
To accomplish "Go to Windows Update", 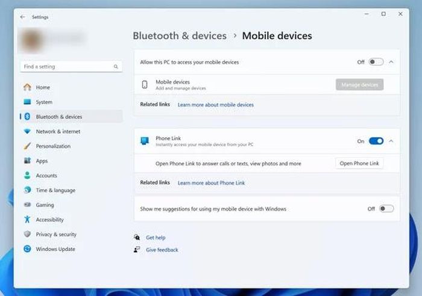I will click(71, 249).
